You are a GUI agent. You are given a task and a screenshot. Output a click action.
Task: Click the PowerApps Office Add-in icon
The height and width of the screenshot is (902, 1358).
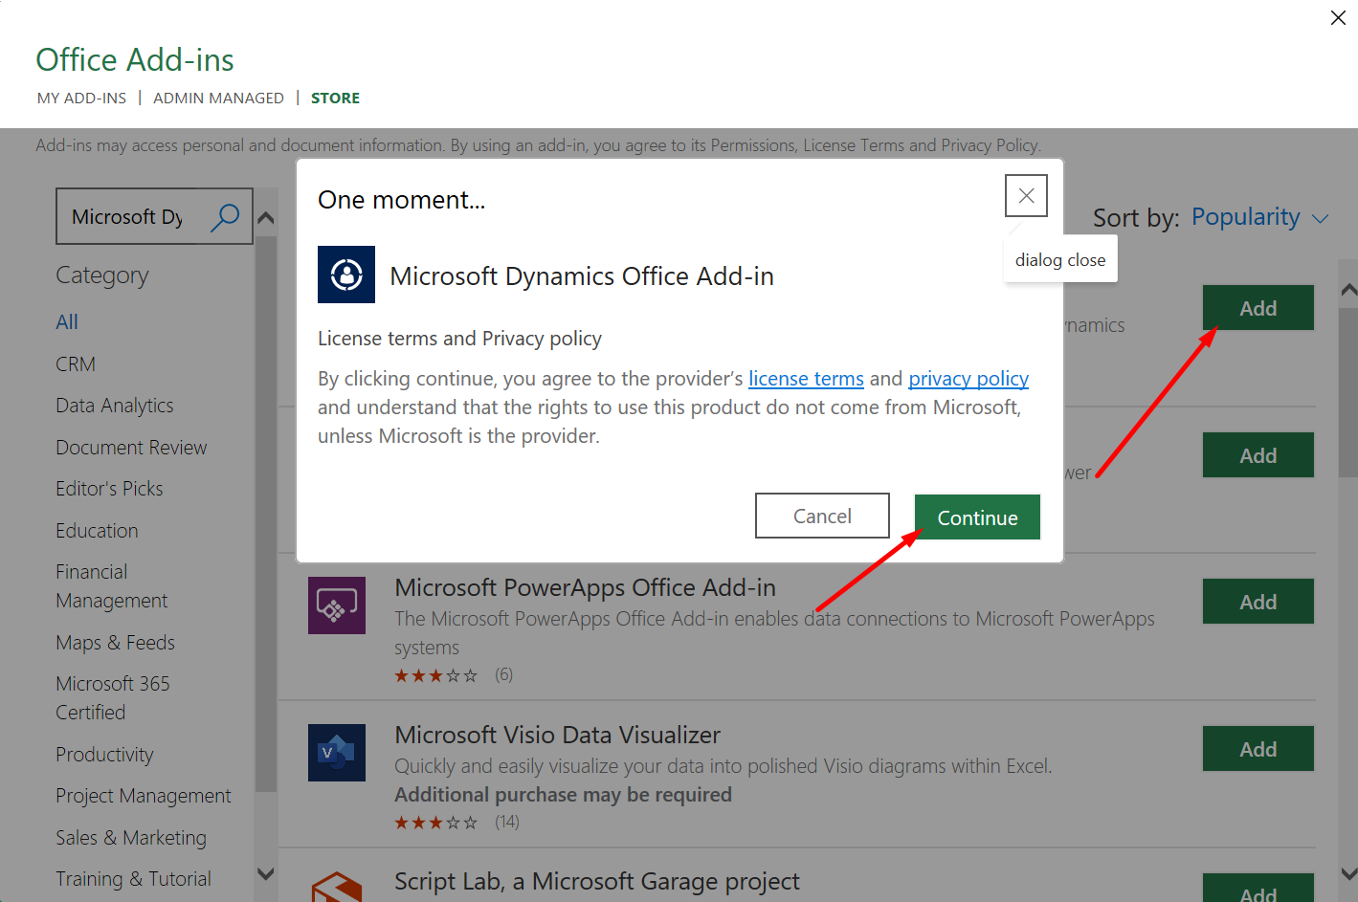click(x=337, y=605)
